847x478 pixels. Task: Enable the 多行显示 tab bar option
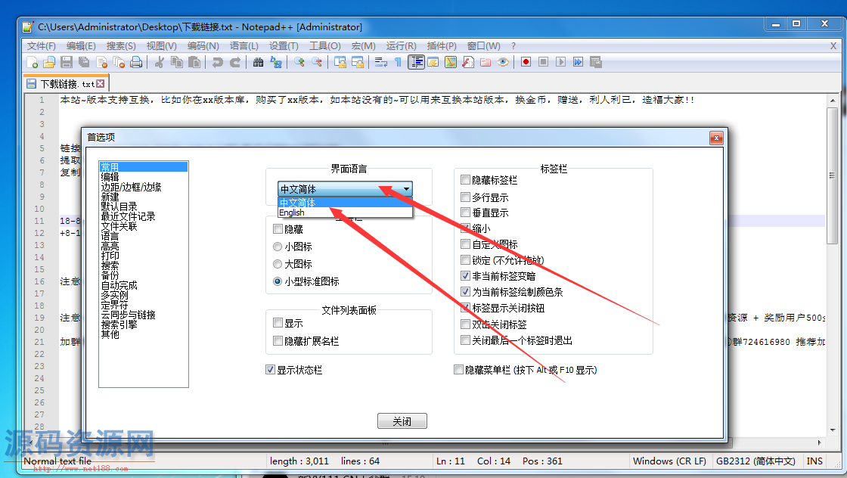[465, 197]
